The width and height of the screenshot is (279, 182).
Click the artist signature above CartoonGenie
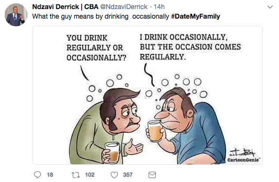pos(243,152)
